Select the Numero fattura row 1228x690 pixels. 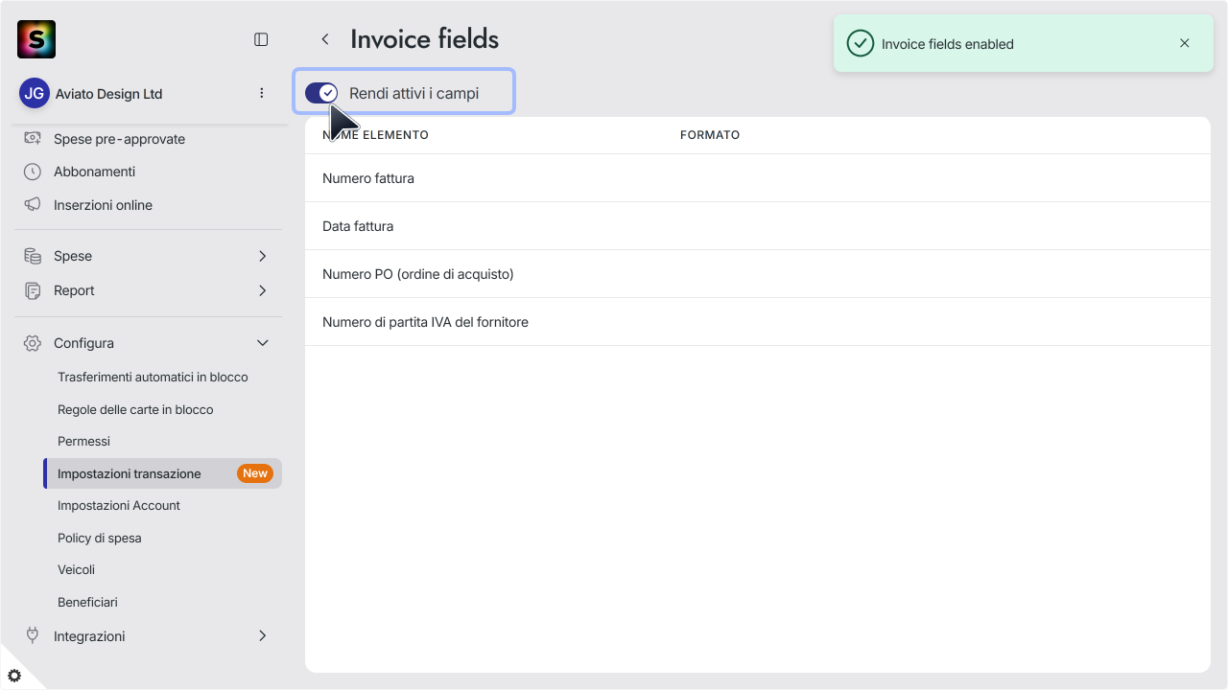pos(758,178)
